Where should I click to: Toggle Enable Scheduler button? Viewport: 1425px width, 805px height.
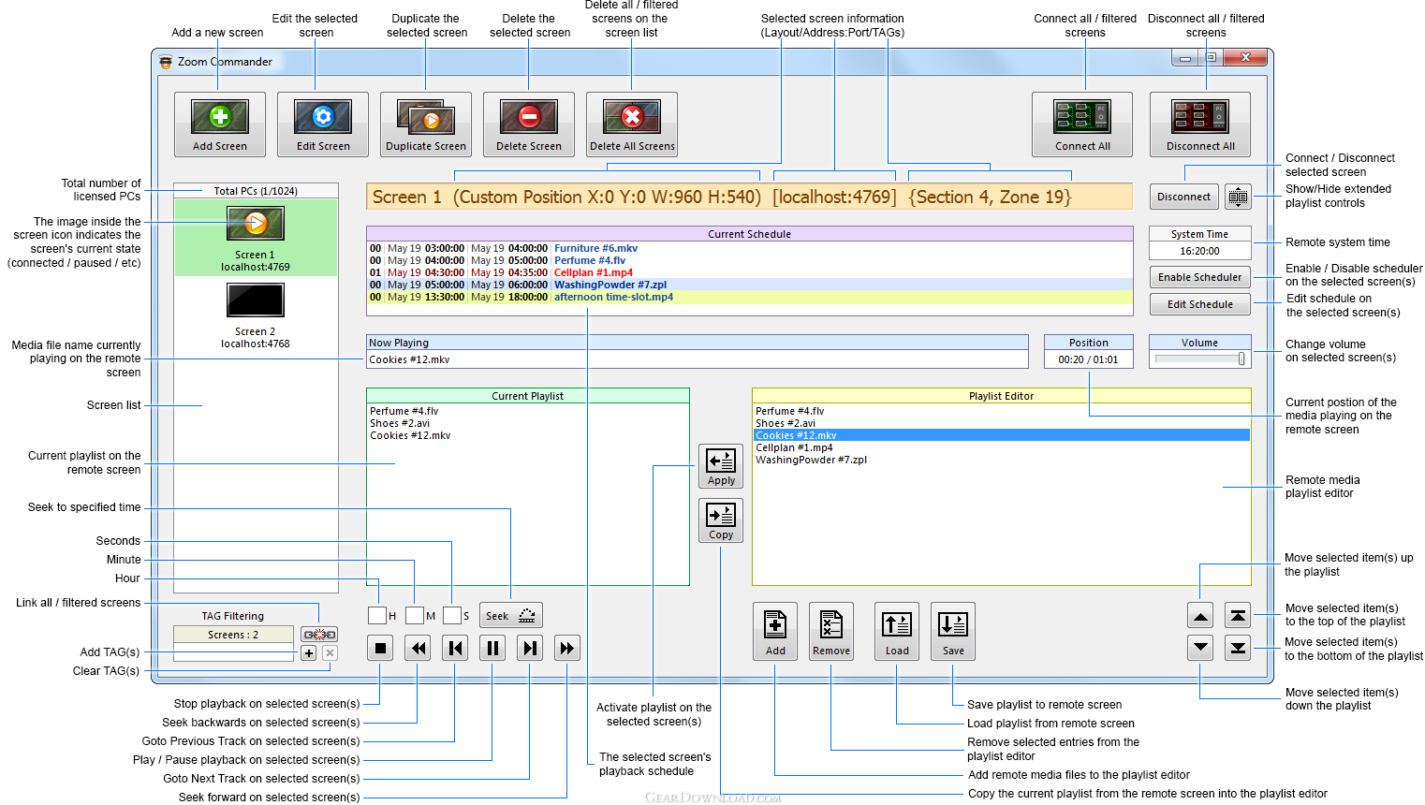(x=1199, y=277)
